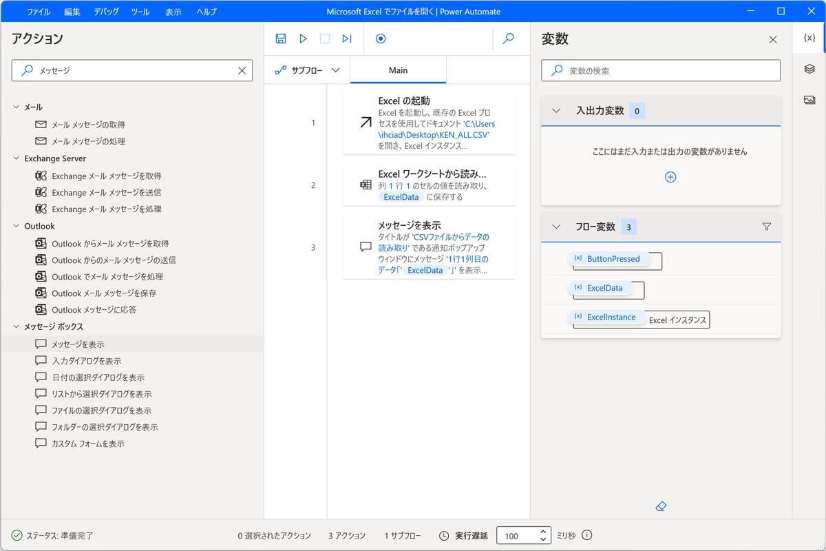Select Outlook でメール メッセージを処理
826x551 pixels.
point(107,276)
